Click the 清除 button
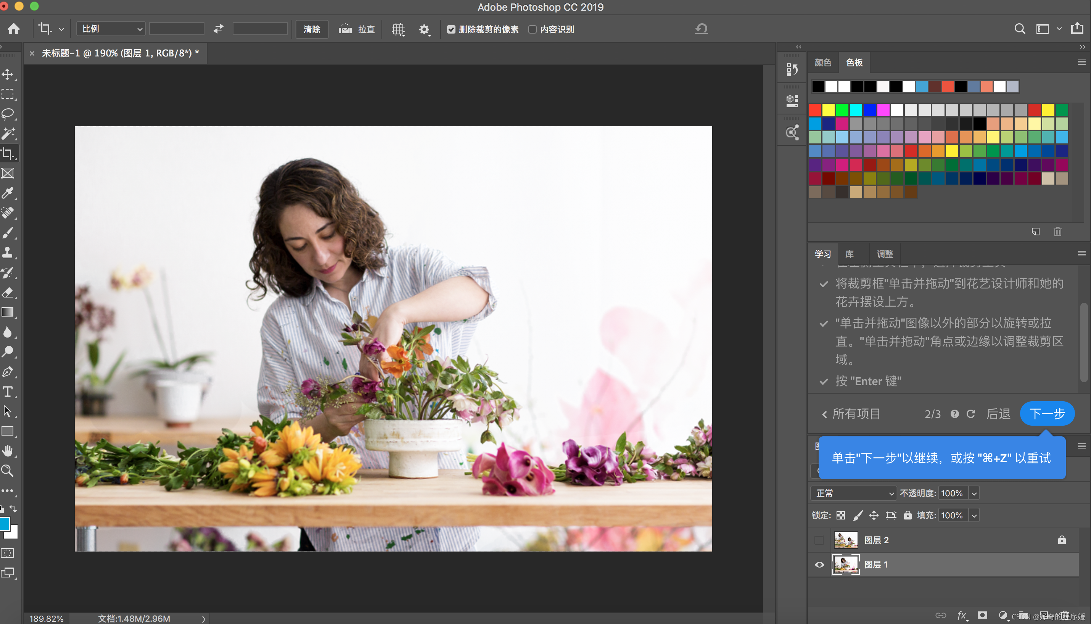The height and width of the screenshot is (624, 1091). coord(312,29)
